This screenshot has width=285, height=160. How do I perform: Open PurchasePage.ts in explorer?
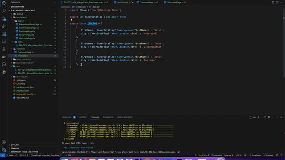pos(27,32)
